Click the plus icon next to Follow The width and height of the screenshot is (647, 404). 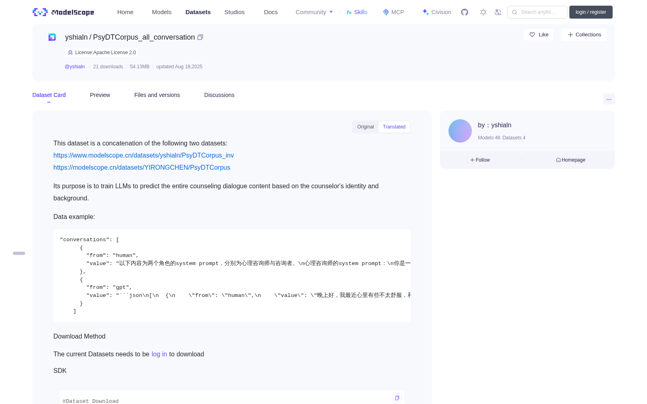[x=472, y=160]
